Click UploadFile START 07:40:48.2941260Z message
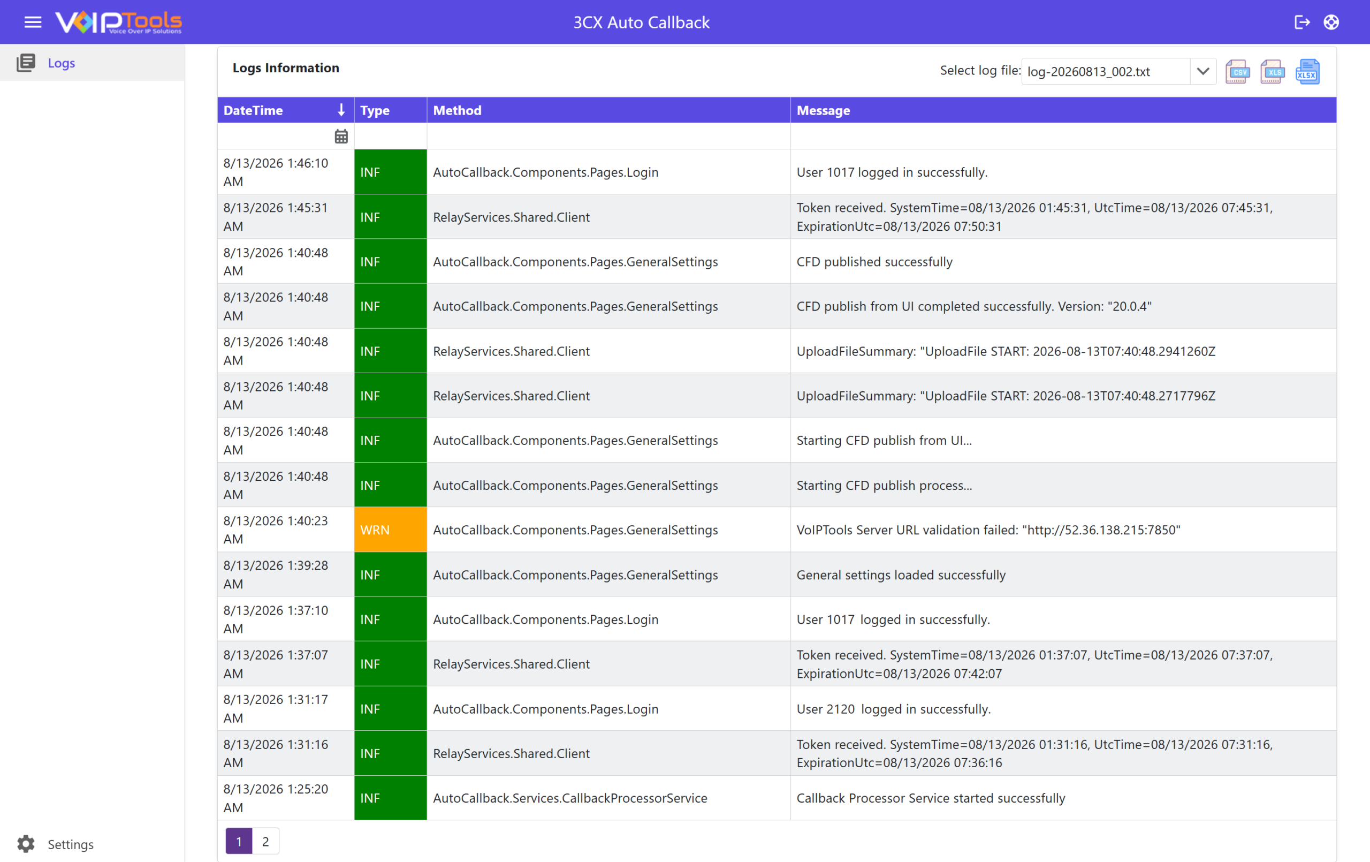The image size is (1370, 862). pyautogui.click(x=1006, y=351)
